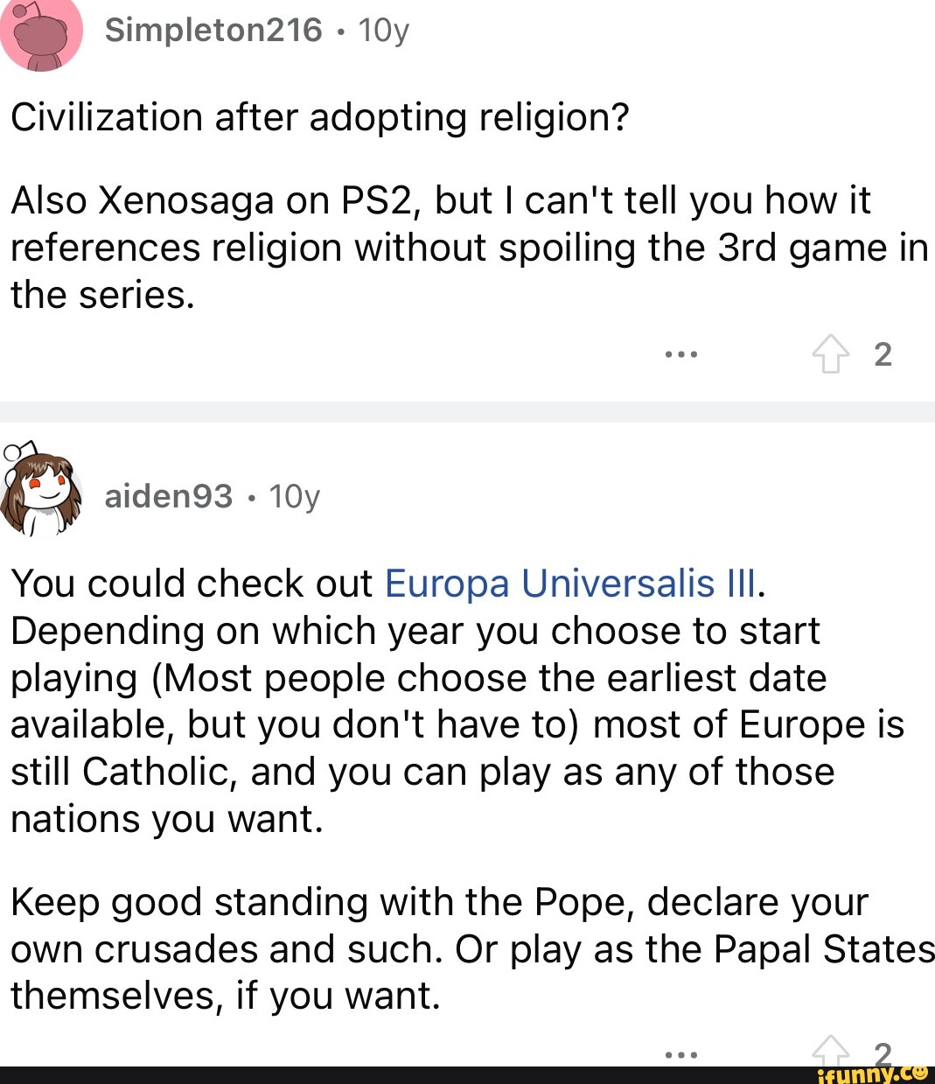Click the gray divider between comments

tap(467, 412)
